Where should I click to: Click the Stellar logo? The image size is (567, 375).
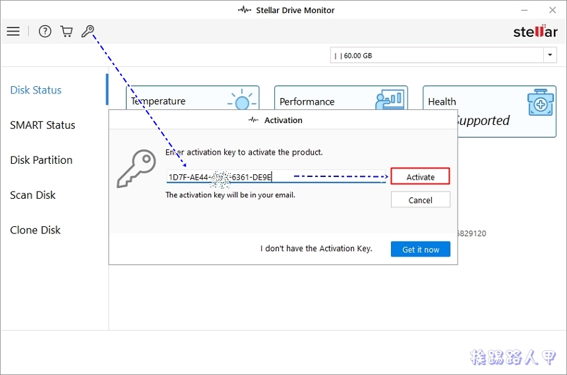point(535,32)
